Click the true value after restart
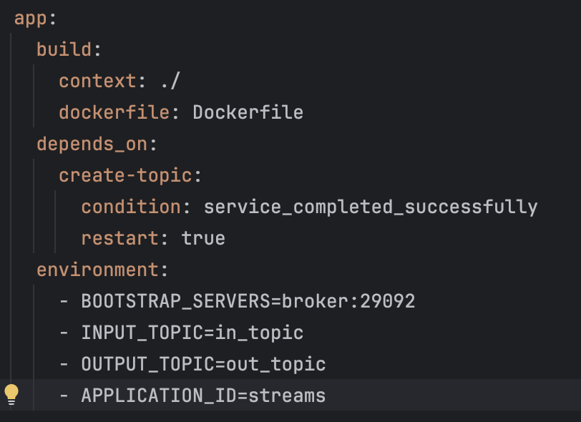The height and width of the screenshot is (422, 581). tap(203, 238)
